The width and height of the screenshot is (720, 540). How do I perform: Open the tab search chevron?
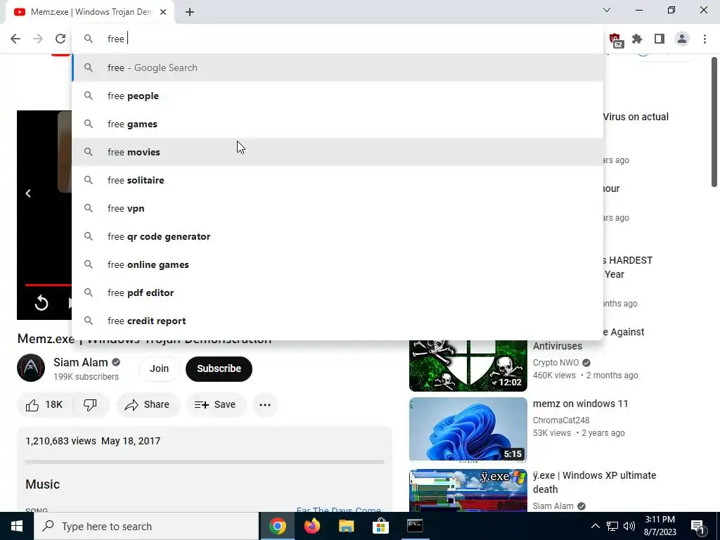[607, 10]
